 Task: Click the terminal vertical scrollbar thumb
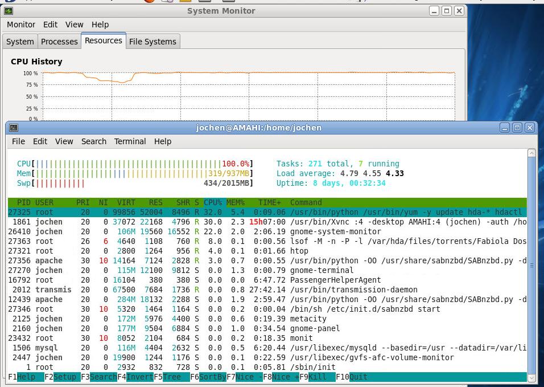click(531, 266)
